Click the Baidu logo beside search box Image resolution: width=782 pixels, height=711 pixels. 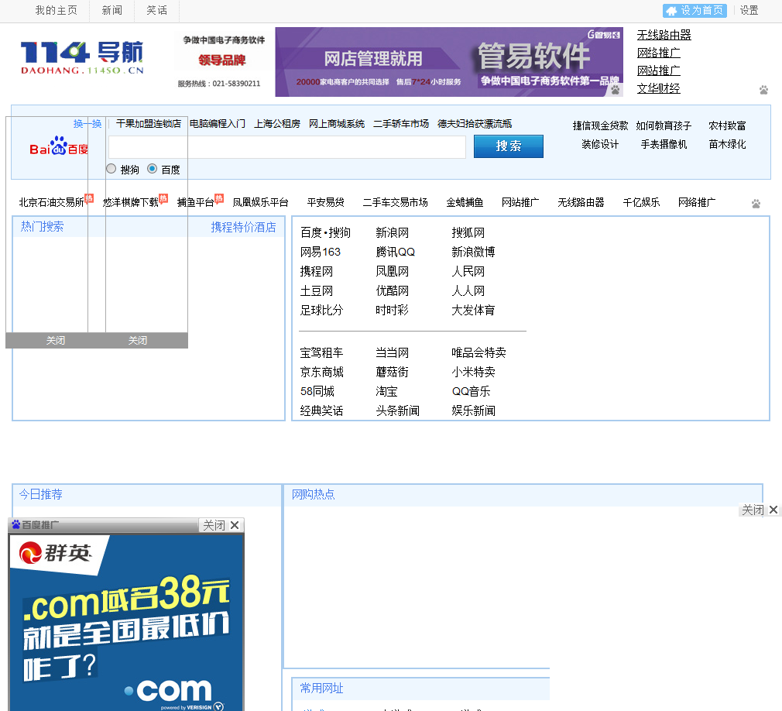click(59, 146)
